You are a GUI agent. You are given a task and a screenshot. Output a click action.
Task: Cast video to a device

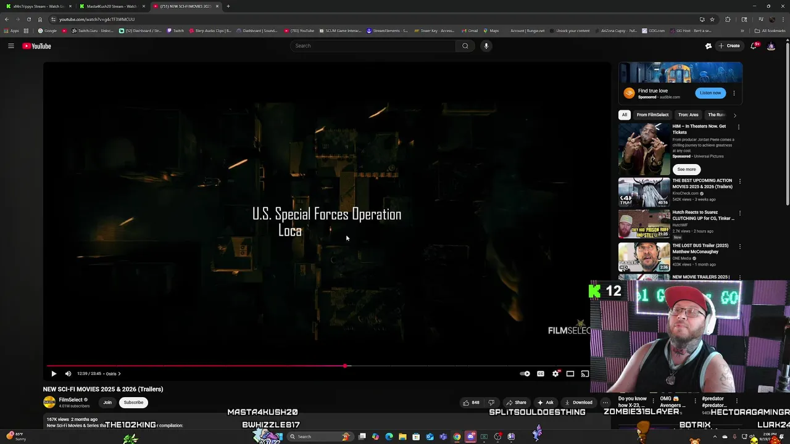tap(585, 374)
